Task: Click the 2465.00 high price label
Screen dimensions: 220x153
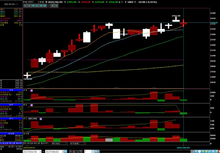Action: point(176,16)
